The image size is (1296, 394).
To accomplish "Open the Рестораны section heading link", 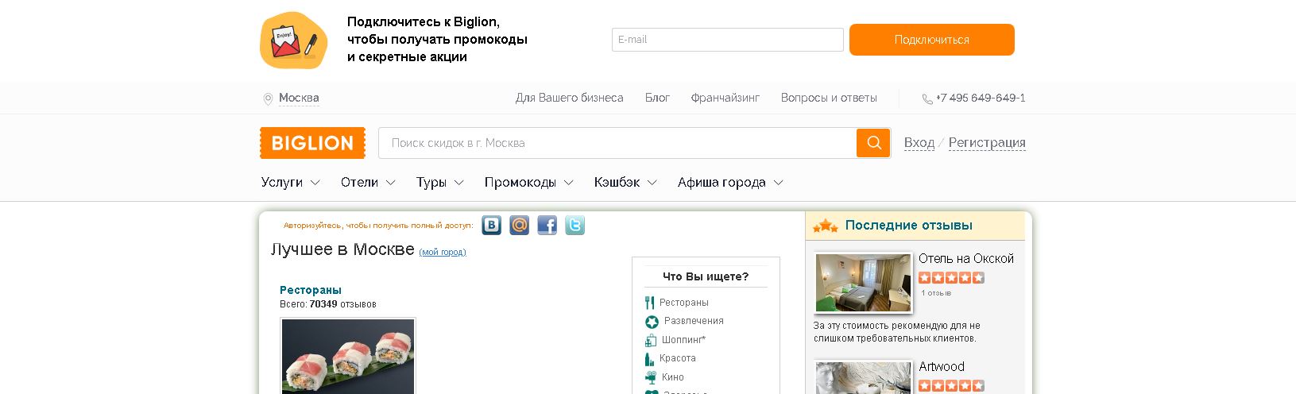I will [311, 290].
